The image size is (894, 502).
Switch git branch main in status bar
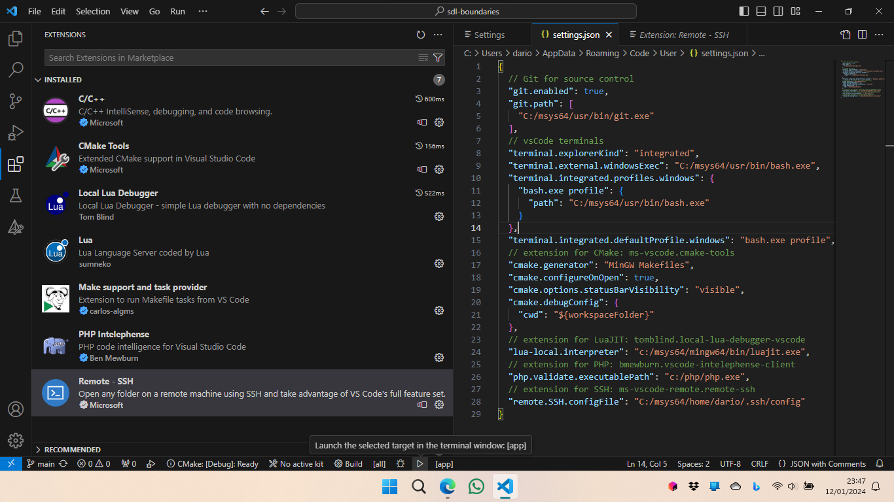coord(41,463)
